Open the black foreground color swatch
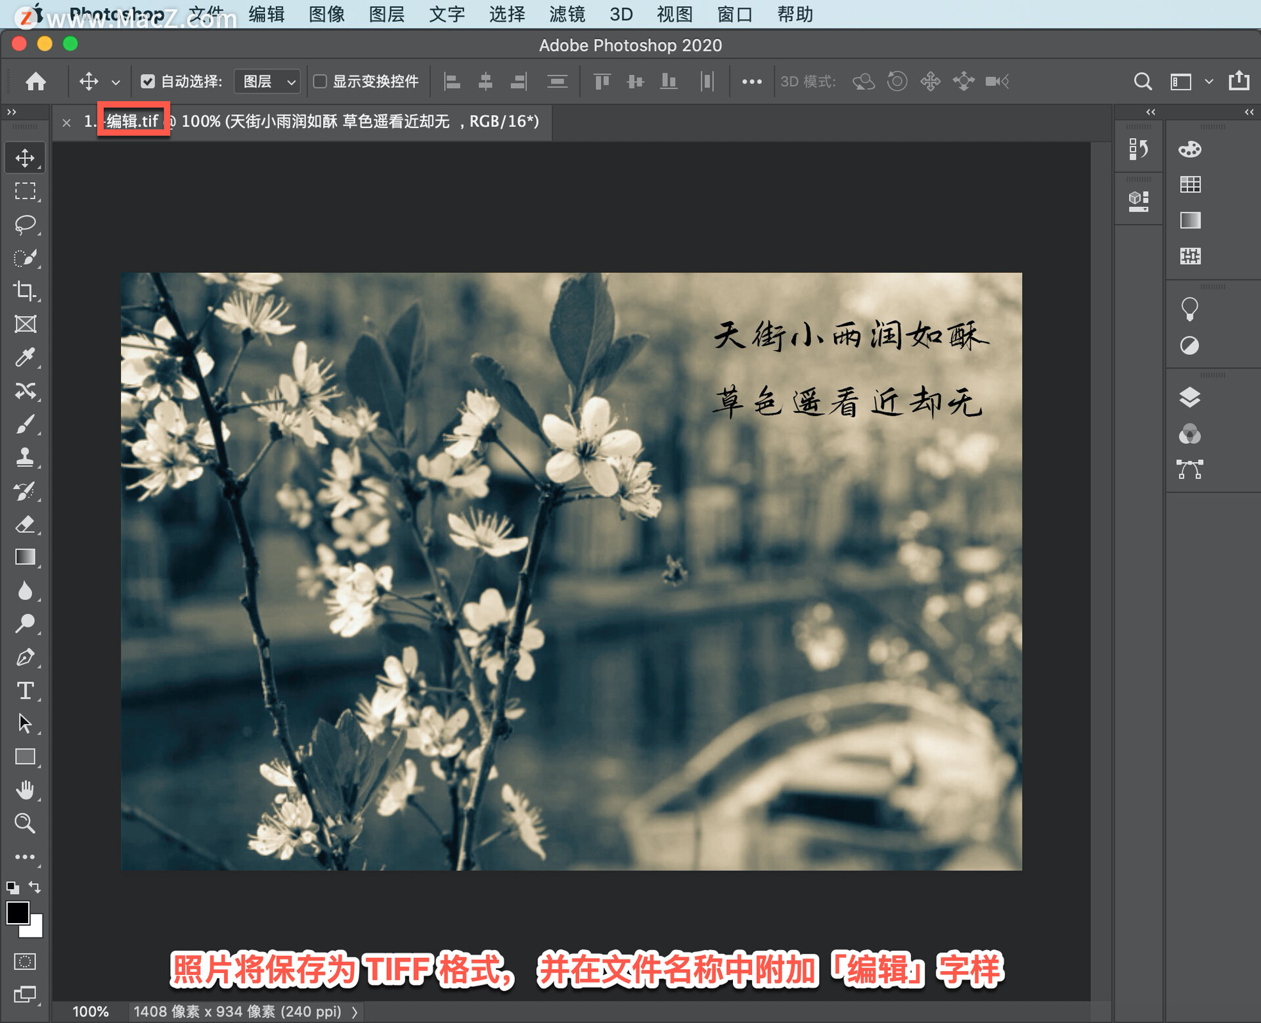The height and width of the screenshot is (1023, 1261). click(x=18, y=913)
